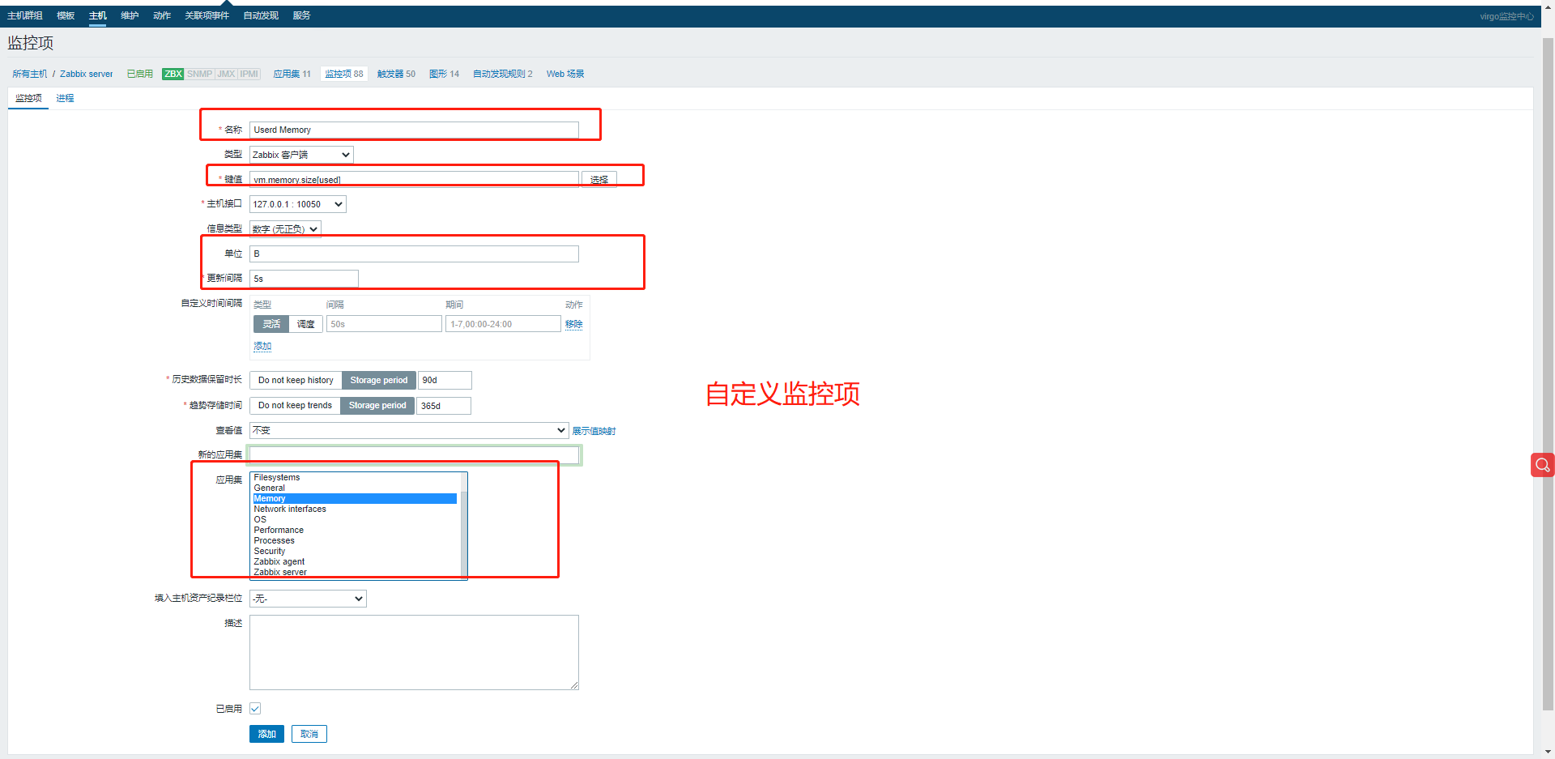Open the 主机接口 127.0.0.1 dropdown

[298, 204]
